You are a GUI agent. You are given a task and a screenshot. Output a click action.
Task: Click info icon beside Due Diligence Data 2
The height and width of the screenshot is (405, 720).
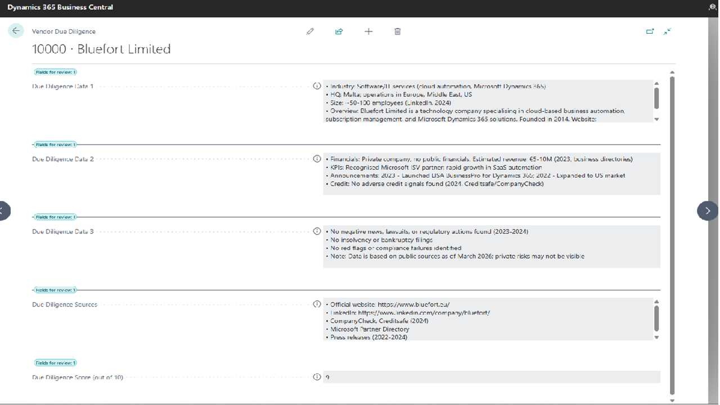tap(317, 159)
